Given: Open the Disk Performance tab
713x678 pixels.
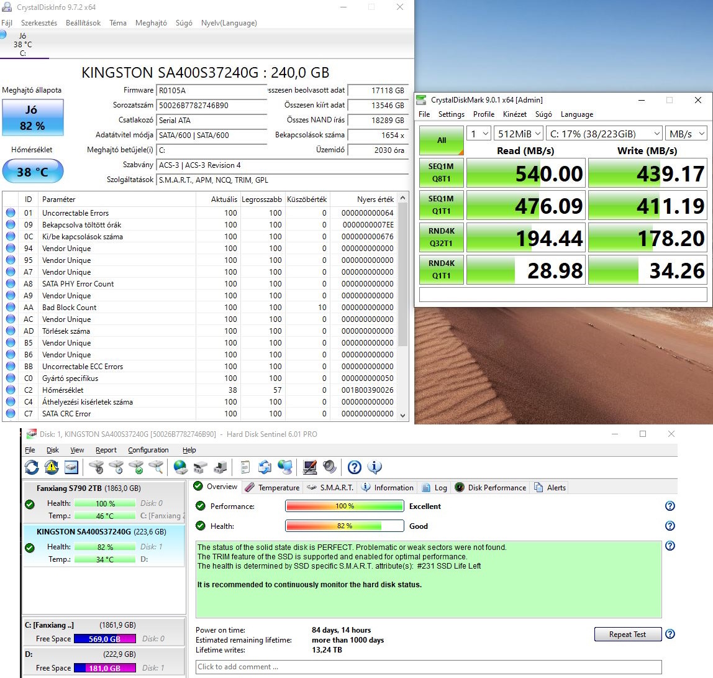Looking at the screenshot, I should click(x=491, y=488).
